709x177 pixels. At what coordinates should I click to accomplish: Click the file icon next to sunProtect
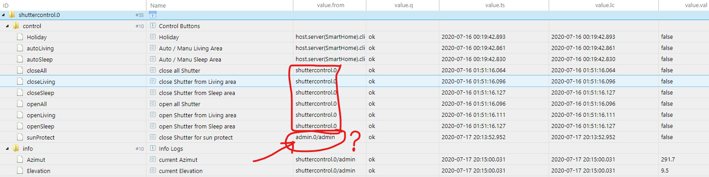point(20,137)
